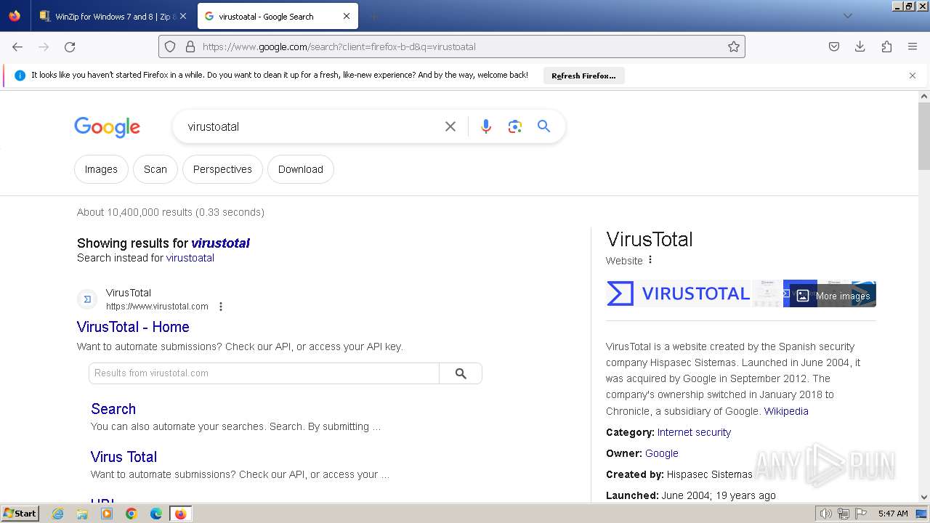
Task: Open VirusTotal logo image thumbnail
Action: tap(679, 293)
